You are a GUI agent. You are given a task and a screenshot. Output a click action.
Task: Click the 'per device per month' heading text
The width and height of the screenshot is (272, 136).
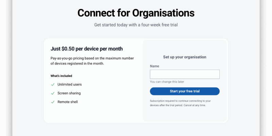click(101, 49)
